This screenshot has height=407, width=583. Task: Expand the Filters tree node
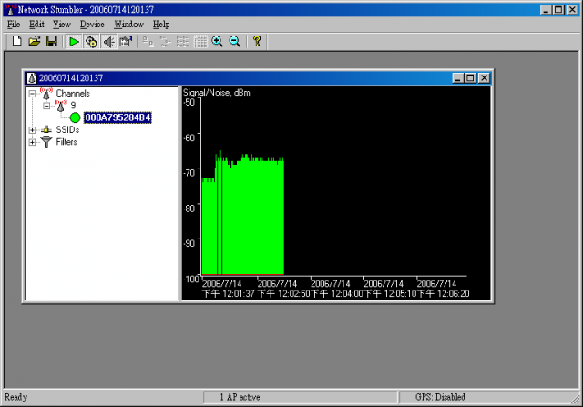pos(33,142)
